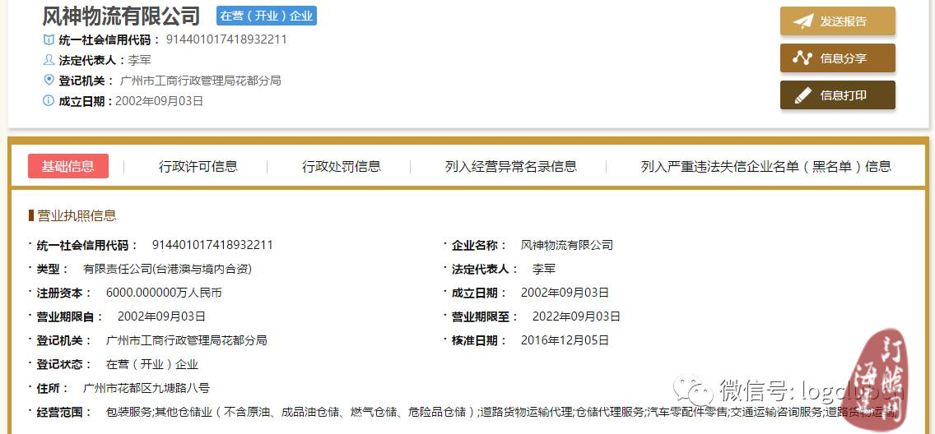Viewport: 935px width, 434px height.
Task: Click the 住所 address 广州市花都区九塘路八号
Action: point(147,388)
